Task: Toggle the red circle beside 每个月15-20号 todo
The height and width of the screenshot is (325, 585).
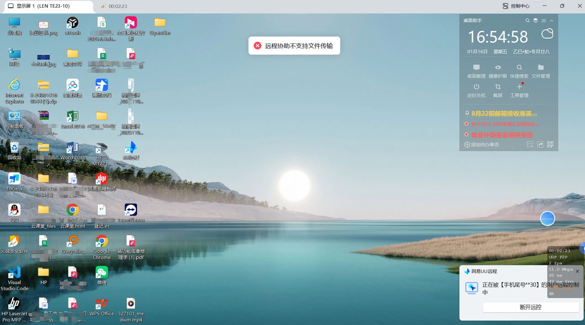Action: point(466,124)
